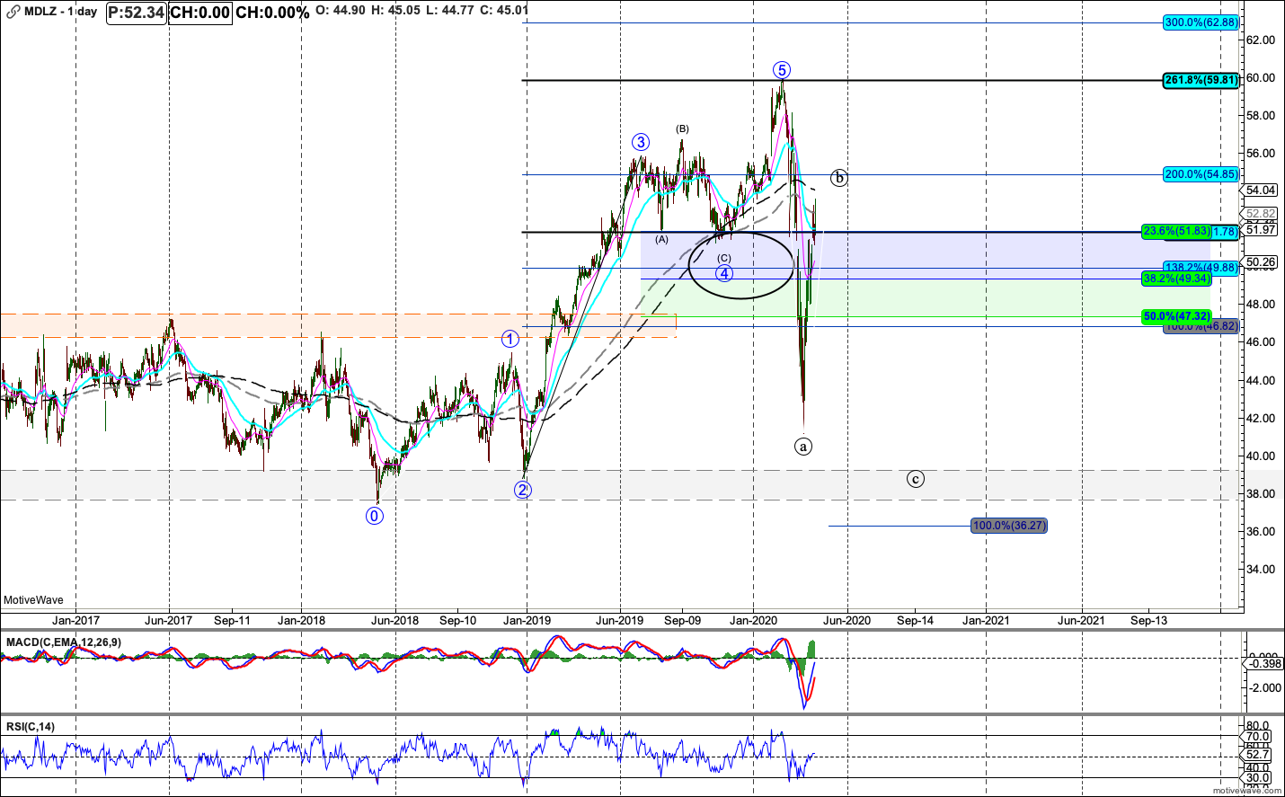The image size is (1285, 797).
Task: Select the 23.6%(51.83) retracement label
Action: pyautogui.click(x=1176, y=232)
